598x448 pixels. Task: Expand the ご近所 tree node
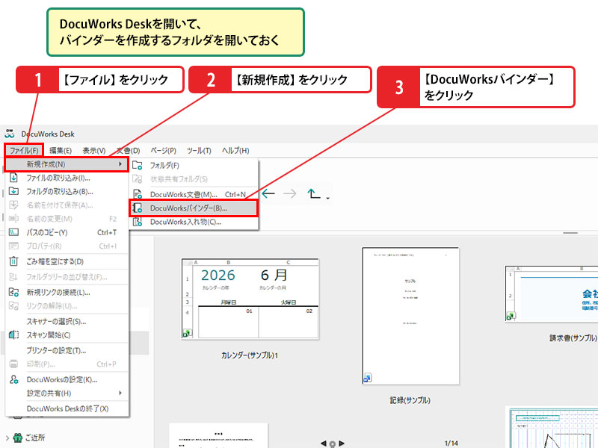7,438
